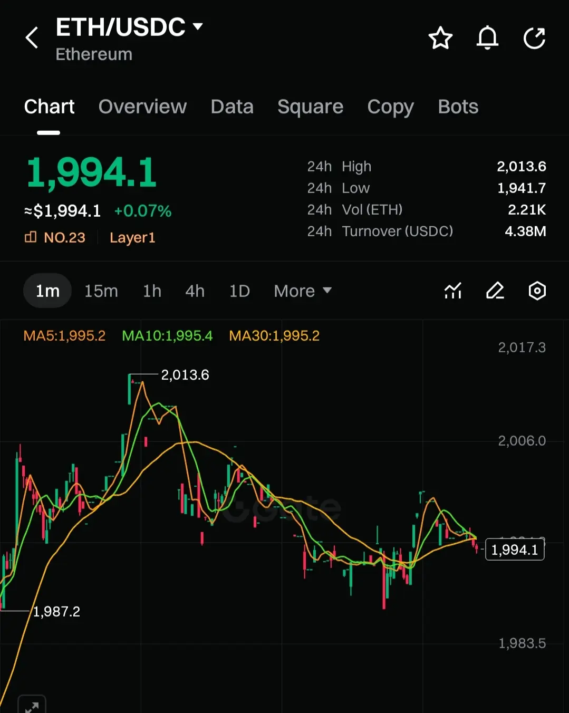This screenshot has width=569, height=713.
Task: Tap the Layer1 category tag
Action: pos(132,238)
